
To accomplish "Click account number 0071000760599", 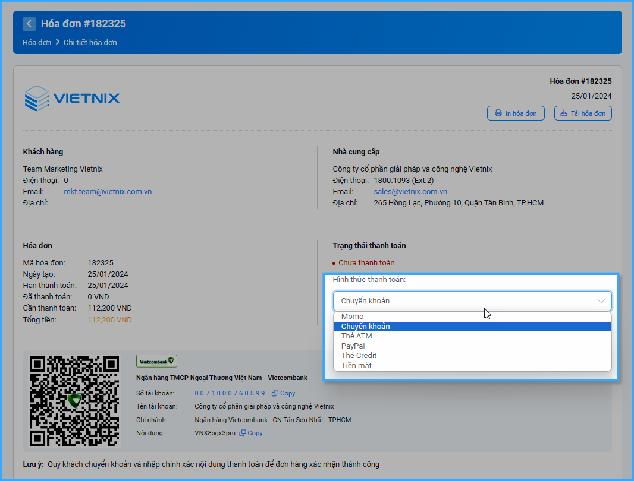I will click(x=230, y=393).
